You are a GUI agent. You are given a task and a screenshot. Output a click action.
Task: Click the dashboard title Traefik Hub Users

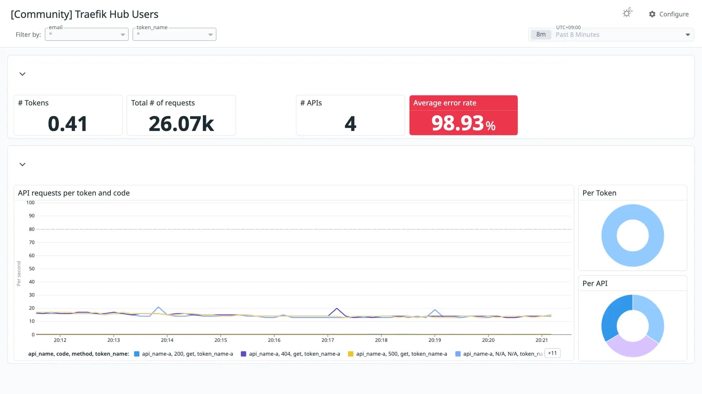(x=84, y=14)
